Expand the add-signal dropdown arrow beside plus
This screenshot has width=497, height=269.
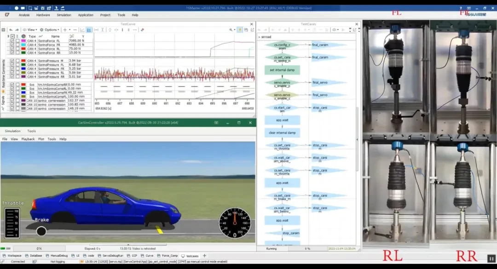[70, 30]
